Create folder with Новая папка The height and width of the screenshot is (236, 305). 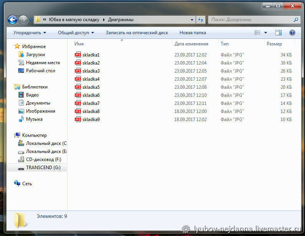(x=193, y=33)
